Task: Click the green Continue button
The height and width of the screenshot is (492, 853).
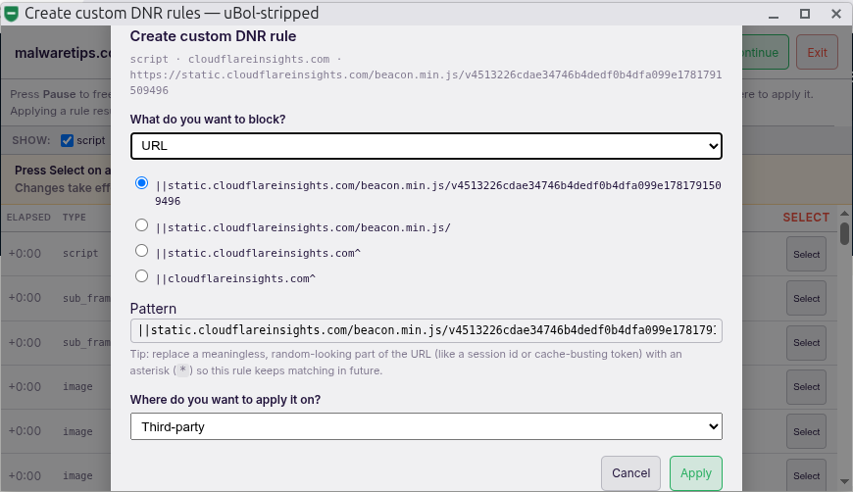Action: point(765,53)
